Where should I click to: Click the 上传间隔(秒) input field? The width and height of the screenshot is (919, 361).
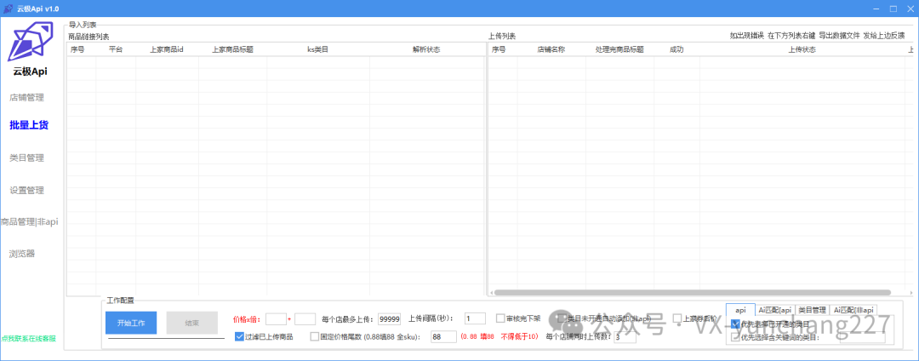click(x=476, y=318)
